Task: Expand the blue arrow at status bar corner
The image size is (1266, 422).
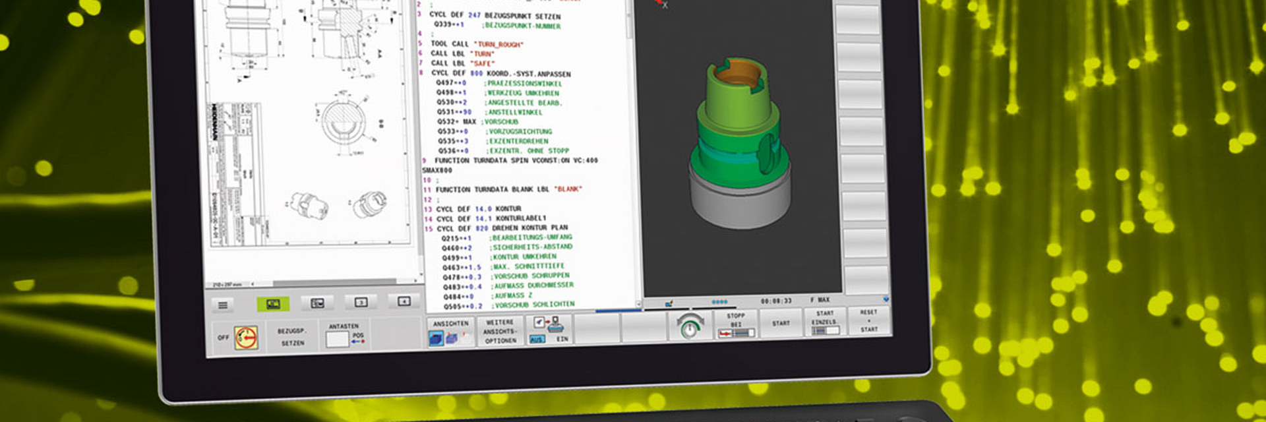Action: click(886, 299)
